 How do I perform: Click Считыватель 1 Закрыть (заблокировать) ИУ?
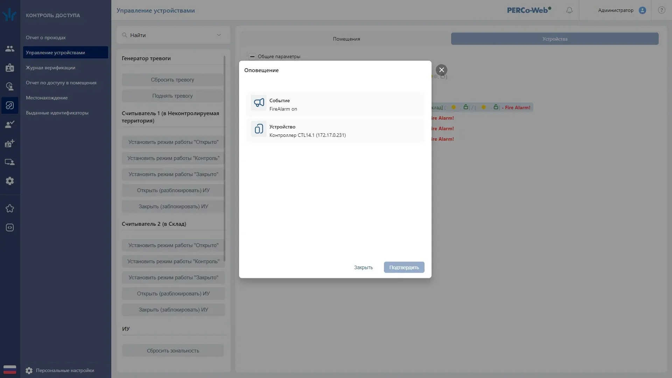point(173,206)
